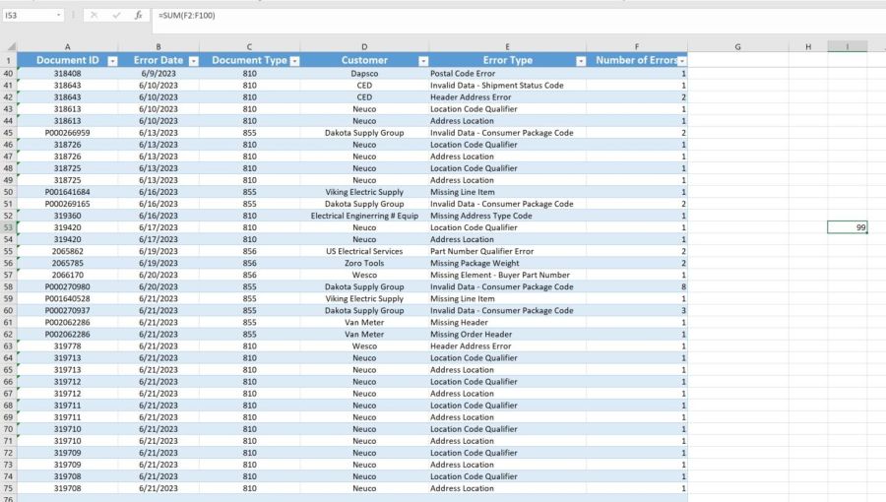Click Missing Header cell in row 61
This screenshot has width=886, height=502.
coord(507,323)
